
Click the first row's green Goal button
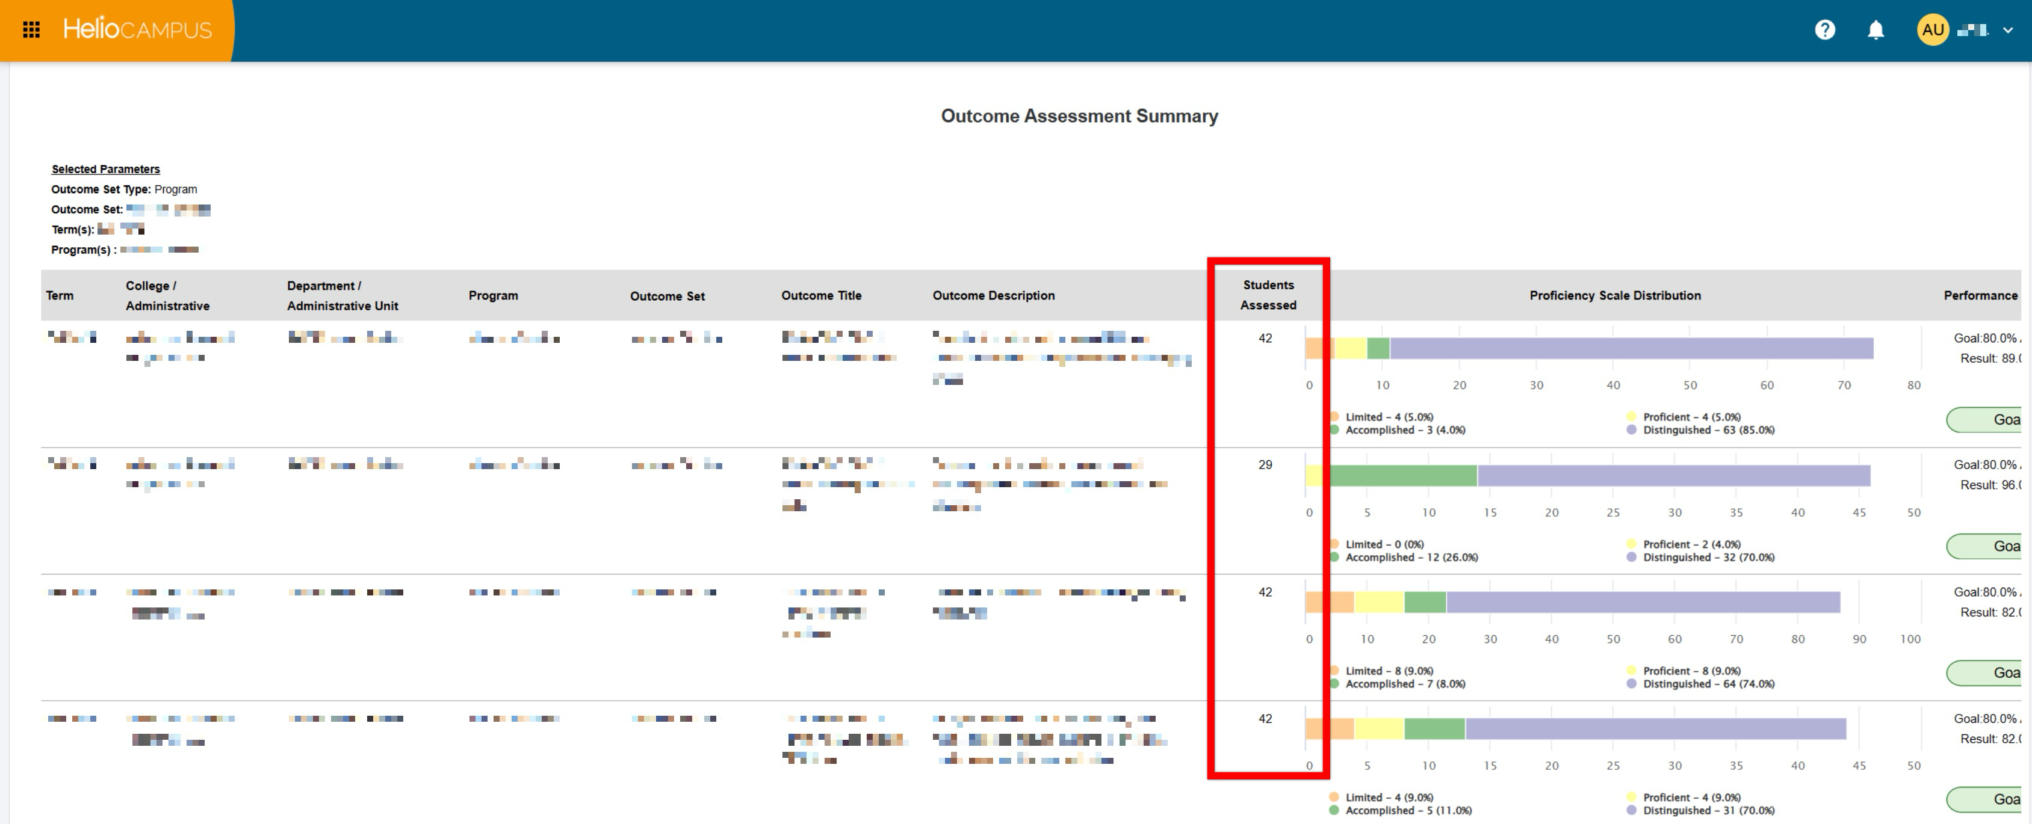pos(1984,419)
